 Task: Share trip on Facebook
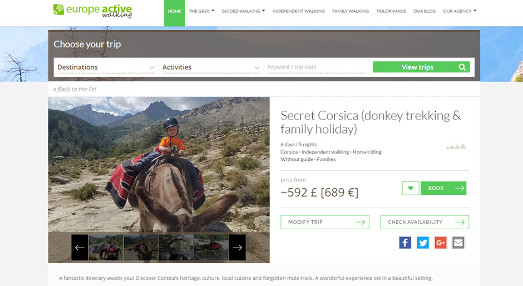(x=405, y=243)
